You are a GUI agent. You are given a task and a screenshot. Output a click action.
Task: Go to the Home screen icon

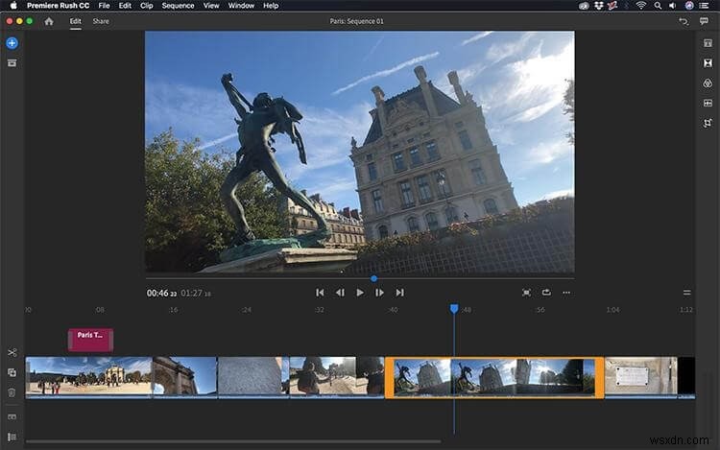49,21
